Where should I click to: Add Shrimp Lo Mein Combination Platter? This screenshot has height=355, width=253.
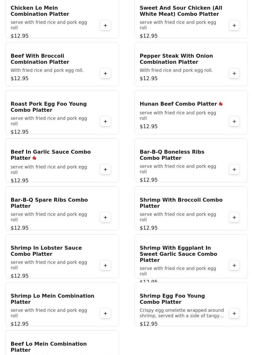(105, 313)
